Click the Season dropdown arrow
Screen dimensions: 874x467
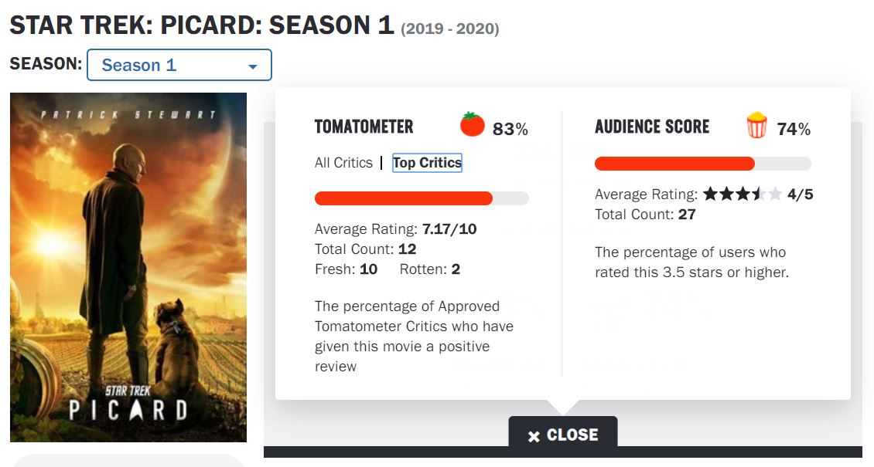pos(252,66)
